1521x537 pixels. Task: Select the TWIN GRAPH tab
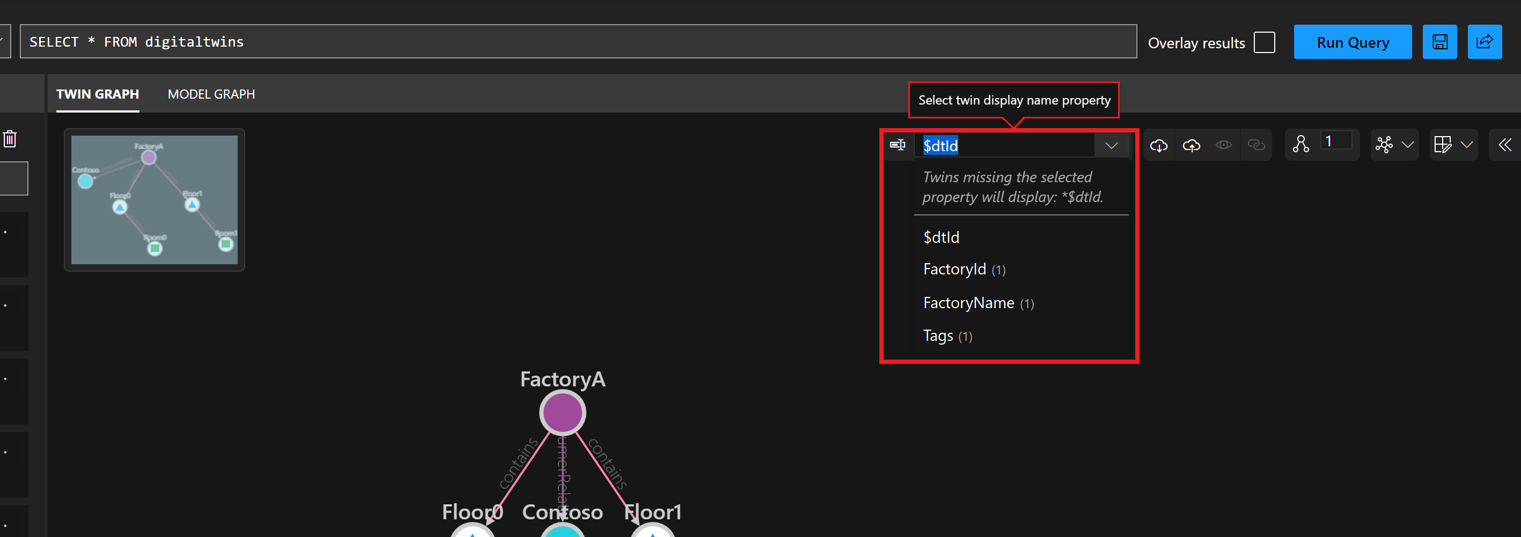[x=98, y=94]
